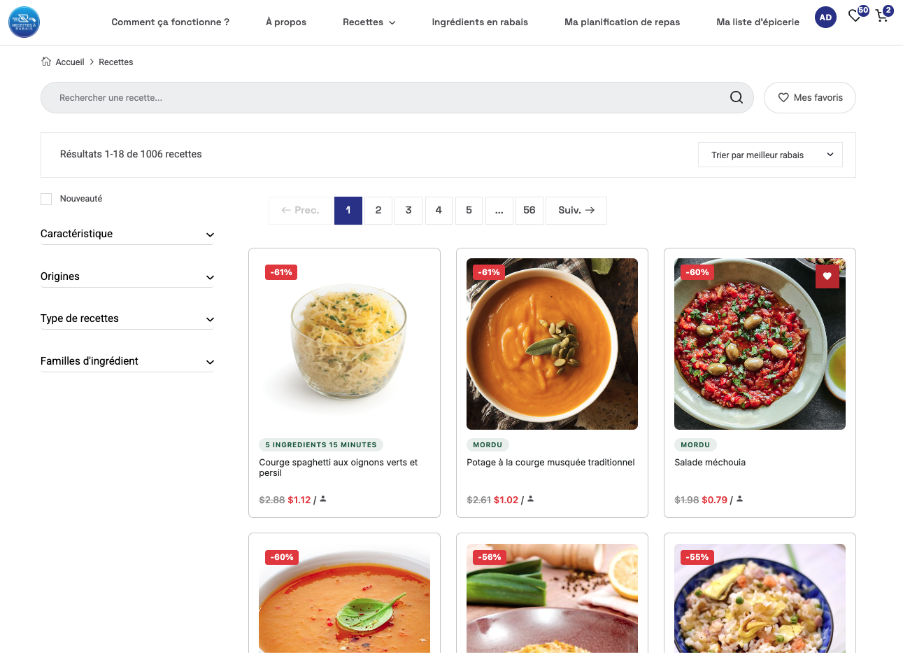The image size is (903, 653).
Task: Click MORDU tag on Potage card
Action: pos(488,444)
